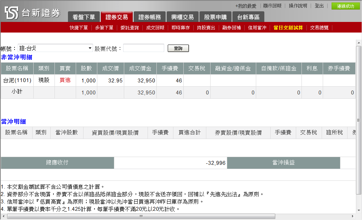Open 快捷下單 submenu item
The image size is (362, 220).
tap(79, 28)
